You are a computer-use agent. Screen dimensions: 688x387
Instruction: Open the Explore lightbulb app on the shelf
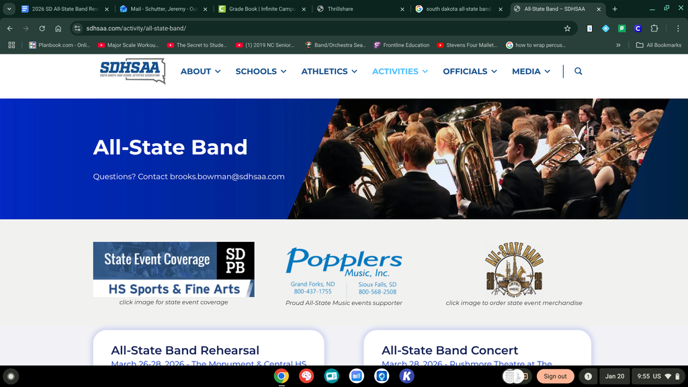(382, 376)
